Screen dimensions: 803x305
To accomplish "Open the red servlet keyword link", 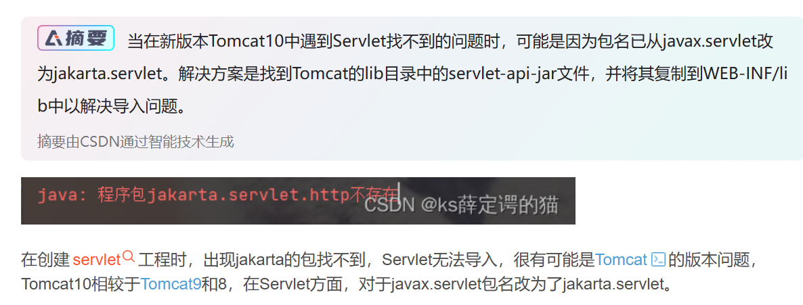I will point(96,260).
